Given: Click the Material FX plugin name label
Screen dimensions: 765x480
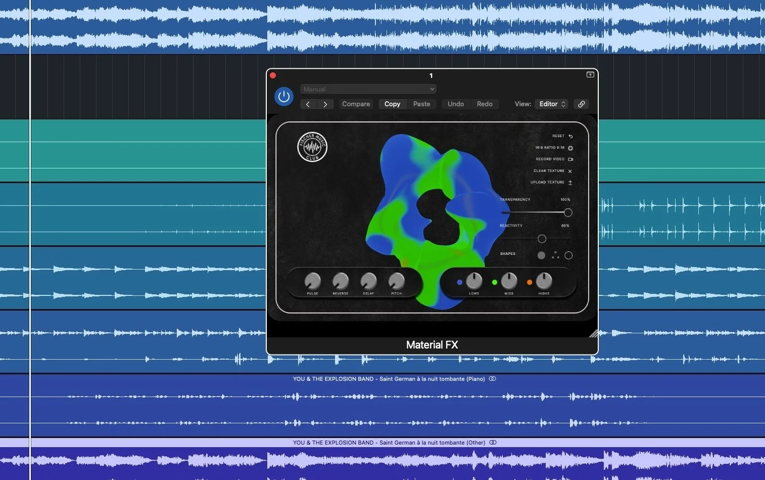Looking at the screenshot, I should [432, 345].
